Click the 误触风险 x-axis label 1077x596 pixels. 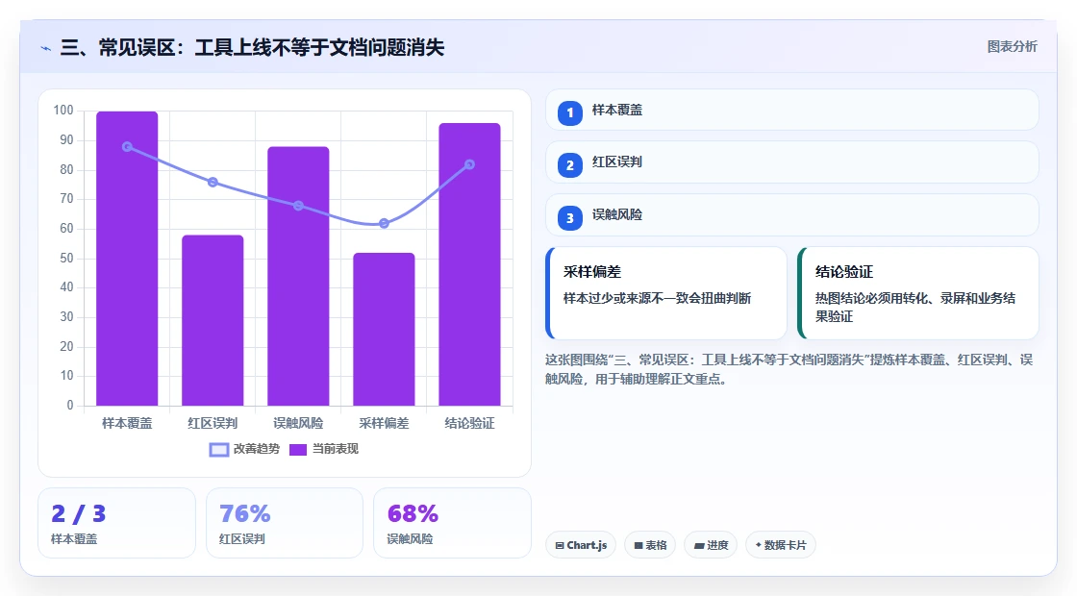pos(298,424)
